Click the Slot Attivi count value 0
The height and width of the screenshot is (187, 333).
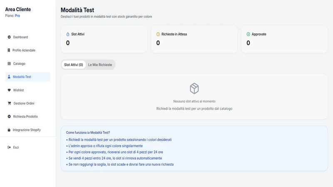[68, 43]
